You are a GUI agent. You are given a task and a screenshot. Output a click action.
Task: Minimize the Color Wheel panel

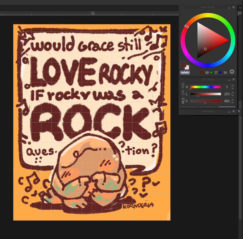229,7
